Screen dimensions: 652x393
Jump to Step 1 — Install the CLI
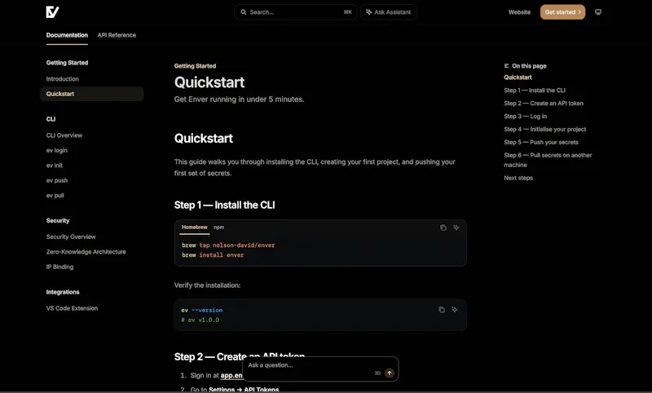tap(535, 91)
